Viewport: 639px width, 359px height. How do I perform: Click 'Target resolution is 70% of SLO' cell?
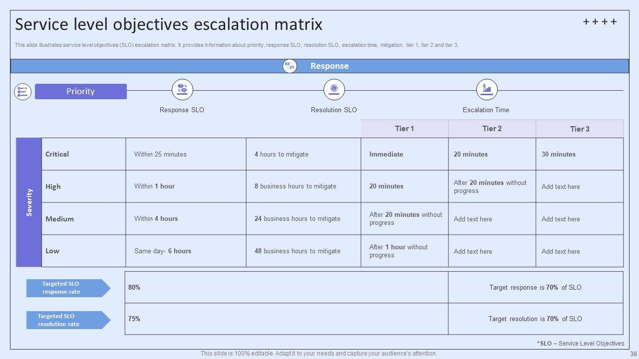535,319
